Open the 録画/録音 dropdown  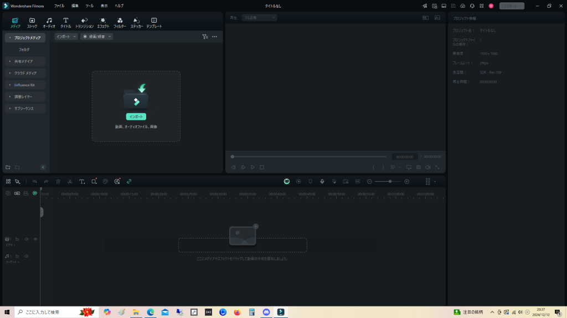tap(97, 36)
